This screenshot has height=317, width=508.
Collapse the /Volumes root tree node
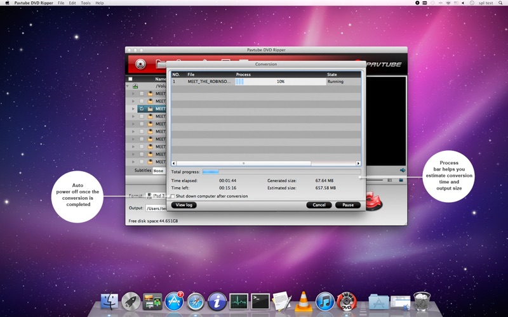(x=128, y=86)
